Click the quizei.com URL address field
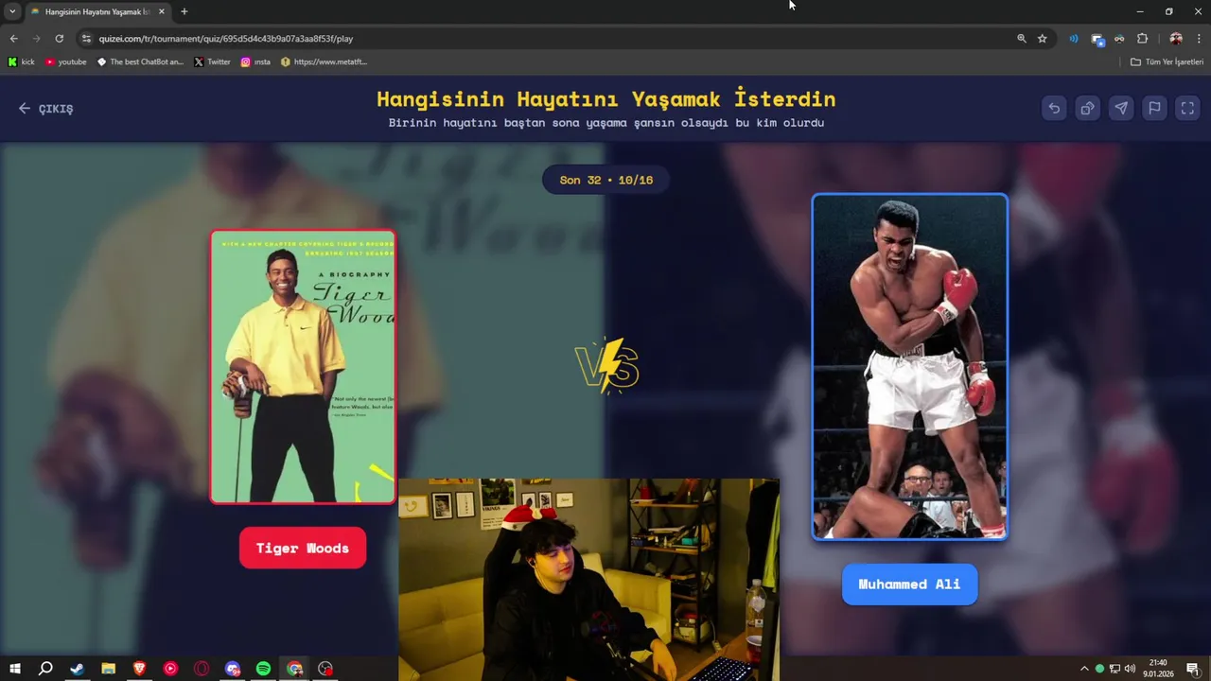Viewport: 1211px width, 681px height. pyautogui.click(x=225, y=39)
